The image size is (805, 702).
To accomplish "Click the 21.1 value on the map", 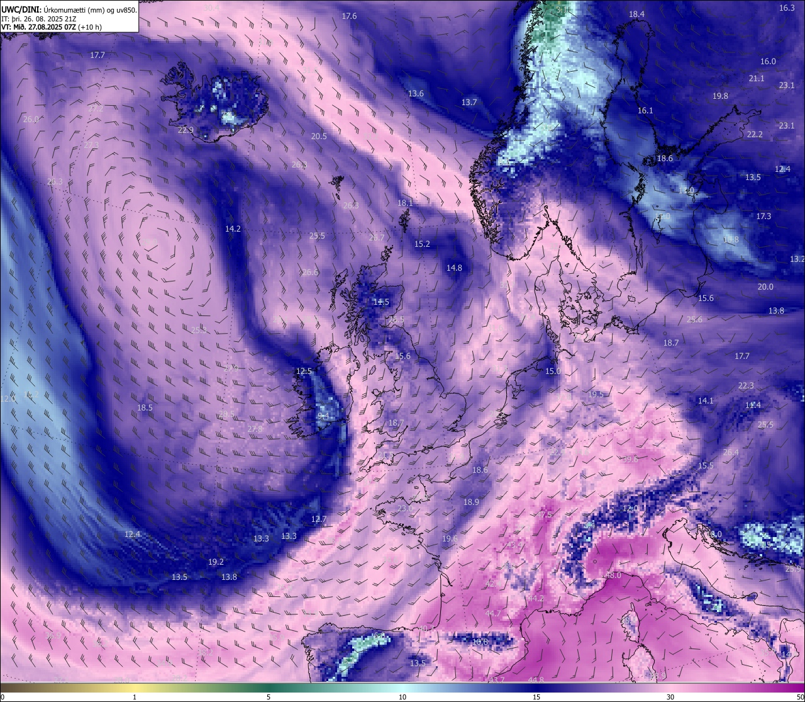I will (757, 79).
